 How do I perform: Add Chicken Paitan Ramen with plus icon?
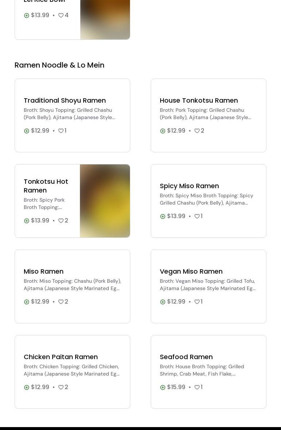coord(27,387)
